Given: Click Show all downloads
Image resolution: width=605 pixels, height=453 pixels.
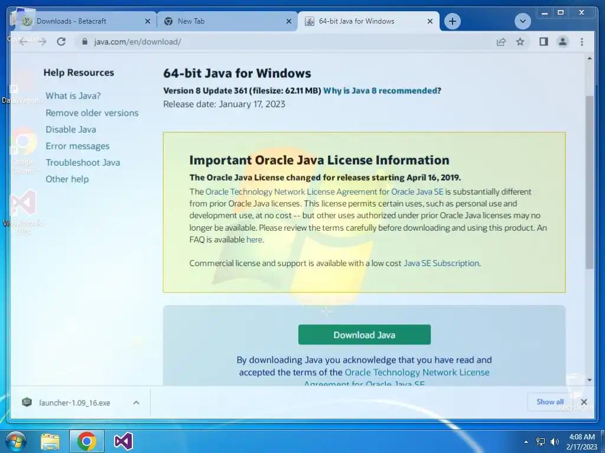Looking at the screenshot, I should (550, 402).
